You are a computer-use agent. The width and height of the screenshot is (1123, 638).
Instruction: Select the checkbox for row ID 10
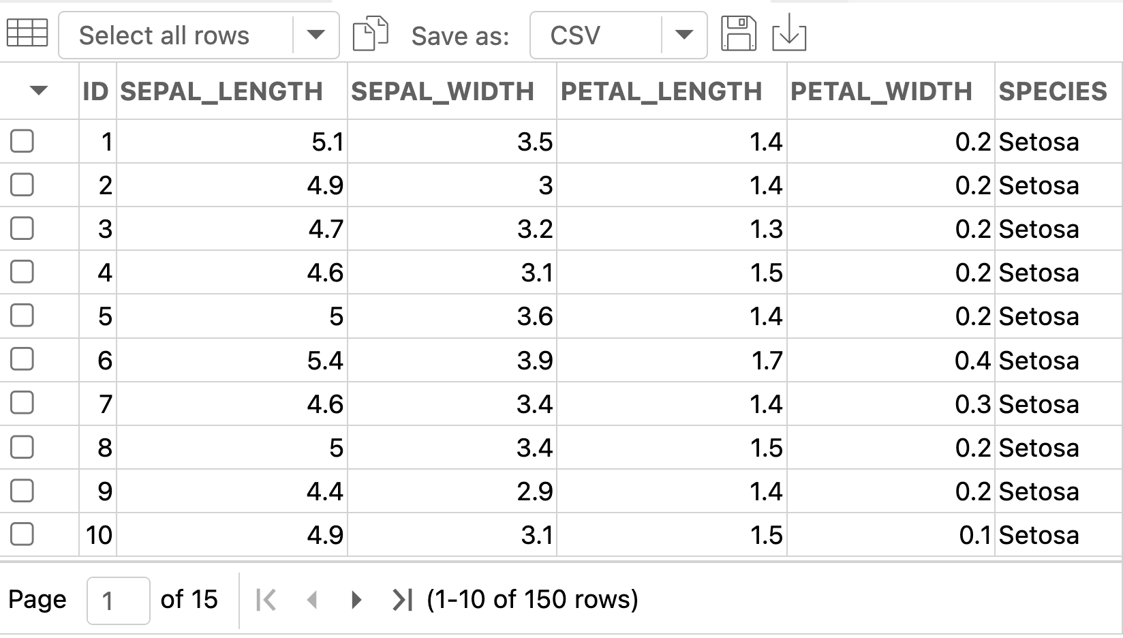pyautogui.click(x=22, y=534)
